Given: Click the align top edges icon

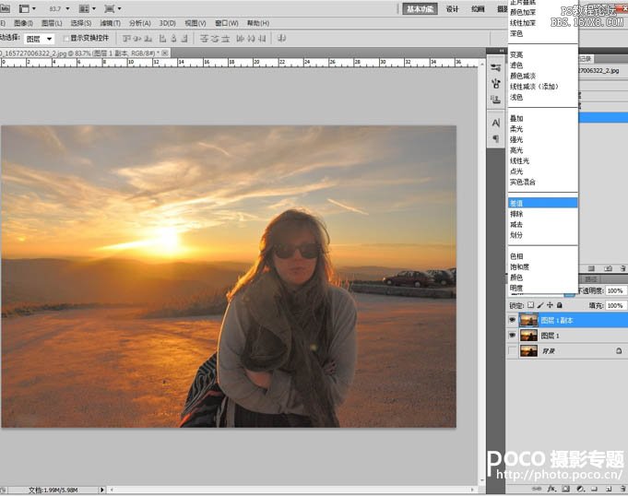Looking at the screenshot, I should [x=127, y=39].
